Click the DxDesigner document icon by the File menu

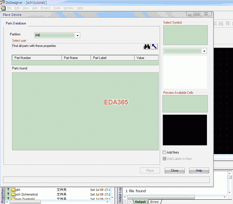pos(3,8)
